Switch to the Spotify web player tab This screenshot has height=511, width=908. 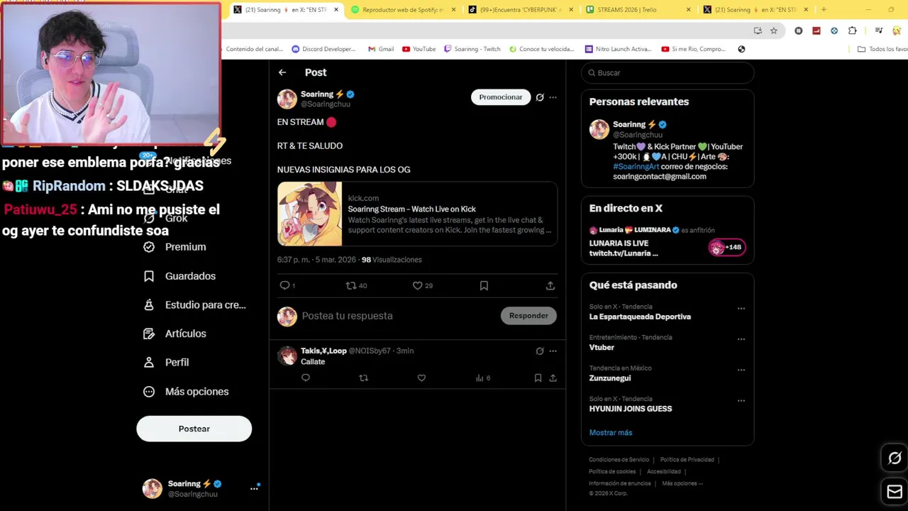click(403, 9)
